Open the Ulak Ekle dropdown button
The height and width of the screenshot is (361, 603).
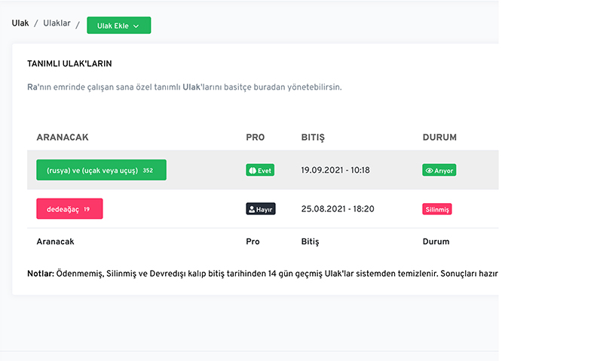click(x=119, y=26)
